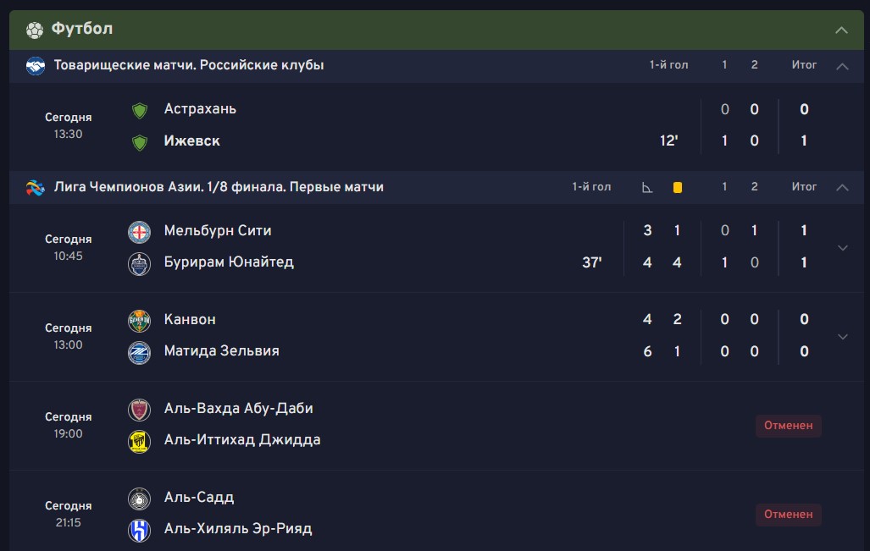This screenshot has height=551, width=870.
Task: Click the Machida Zelvia club crest
Action: (139, 352)
